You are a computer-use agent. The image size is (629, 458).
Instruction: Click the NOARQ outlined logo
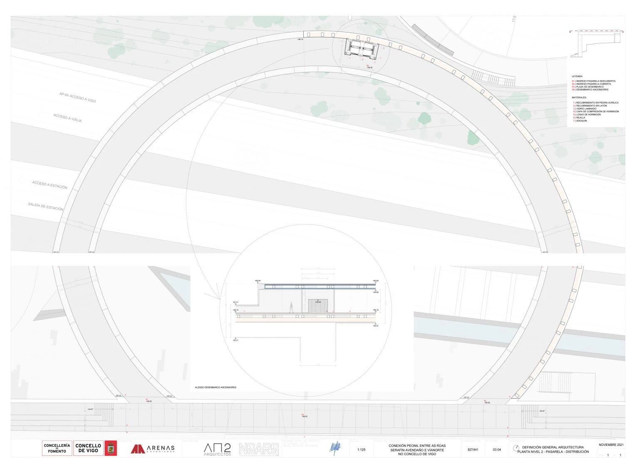(259, 449)
